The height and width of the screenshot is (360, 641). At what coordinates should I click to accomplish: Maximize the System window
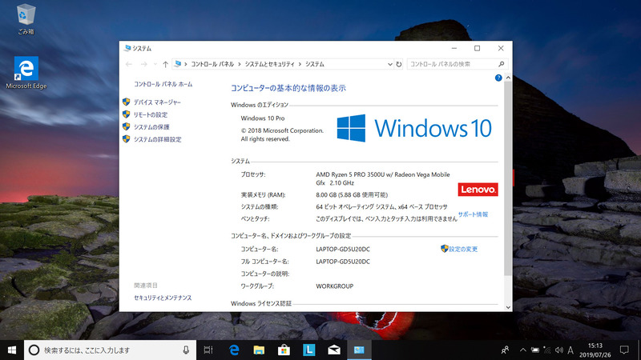click(x=477, y=48)
